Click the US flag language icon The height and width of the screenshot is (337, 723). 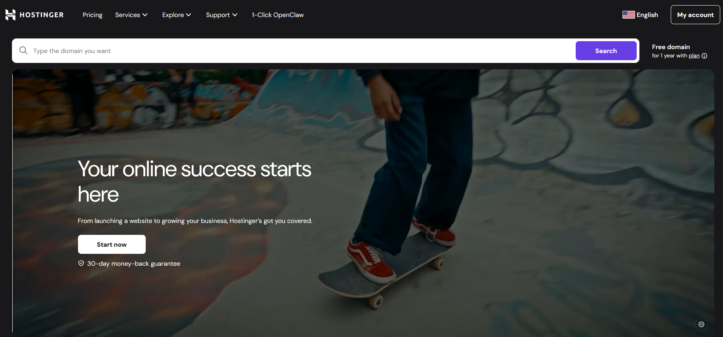tap(628, 15)
